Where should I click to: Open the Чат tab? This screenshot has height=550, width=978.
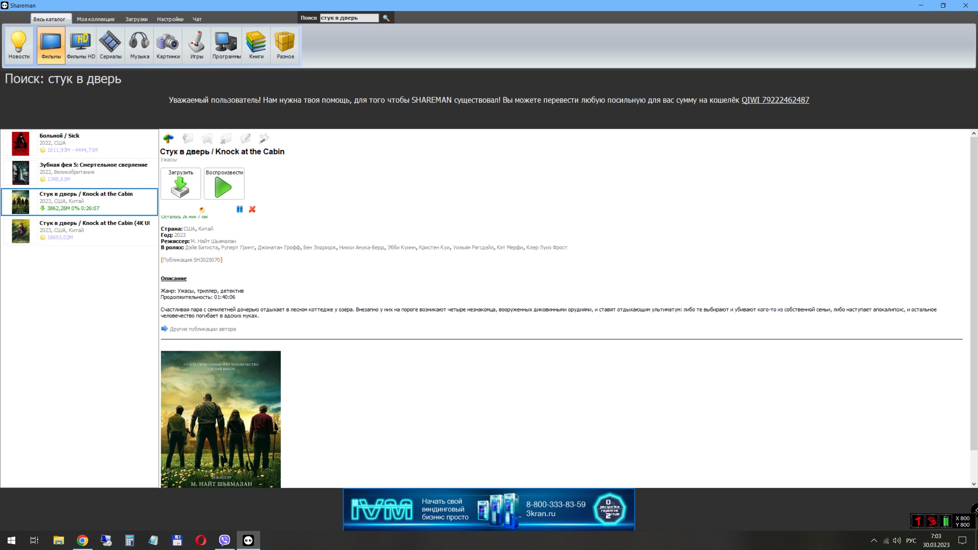click(197, 19)
